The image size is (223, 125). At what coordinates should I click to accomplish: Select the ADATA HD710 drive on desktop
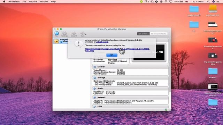(x=213, y=10)
